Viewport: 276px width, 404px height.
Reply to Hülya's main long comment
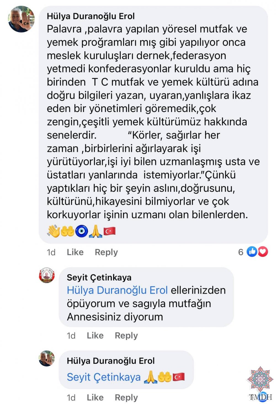click(106, 252)
